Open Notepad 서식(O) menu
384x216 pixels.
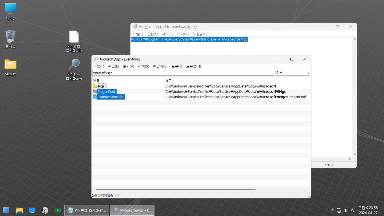(167, 34)
